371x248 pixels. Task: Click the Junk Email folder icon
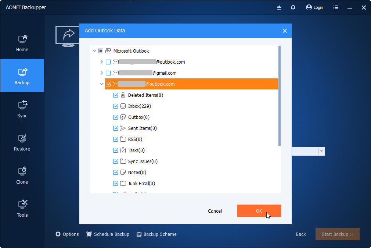pyautogui.click(x=123, y=183)
